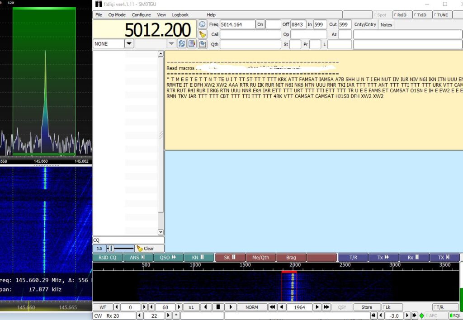Increase CW speed value 22
Screen dimensions: 463x320
coord(168,315)
